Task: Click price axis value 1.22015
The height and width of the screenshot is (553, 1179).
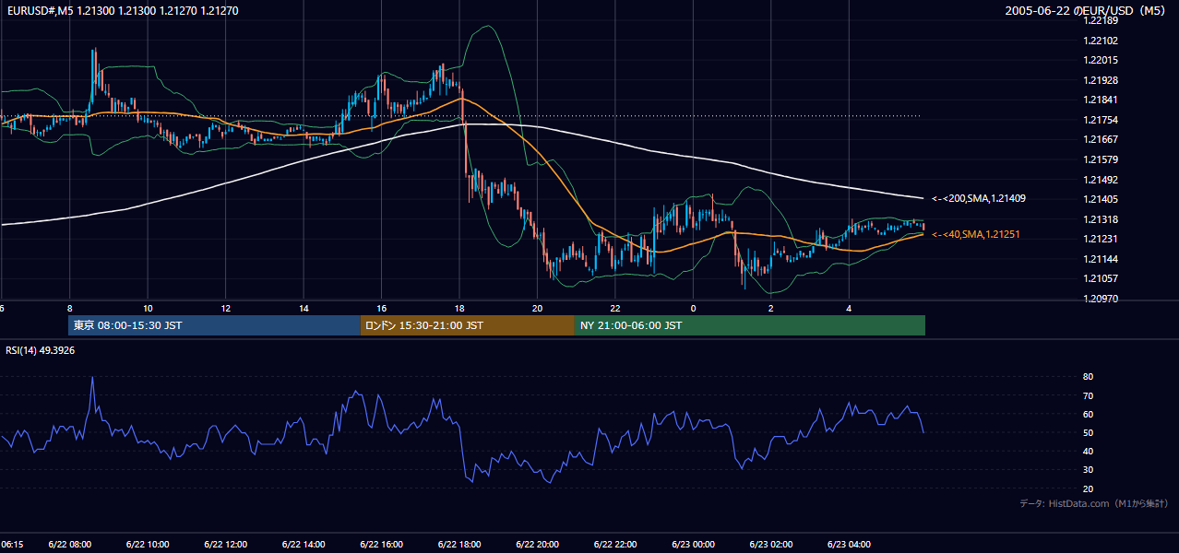Action: click(x=1102, y=60)
